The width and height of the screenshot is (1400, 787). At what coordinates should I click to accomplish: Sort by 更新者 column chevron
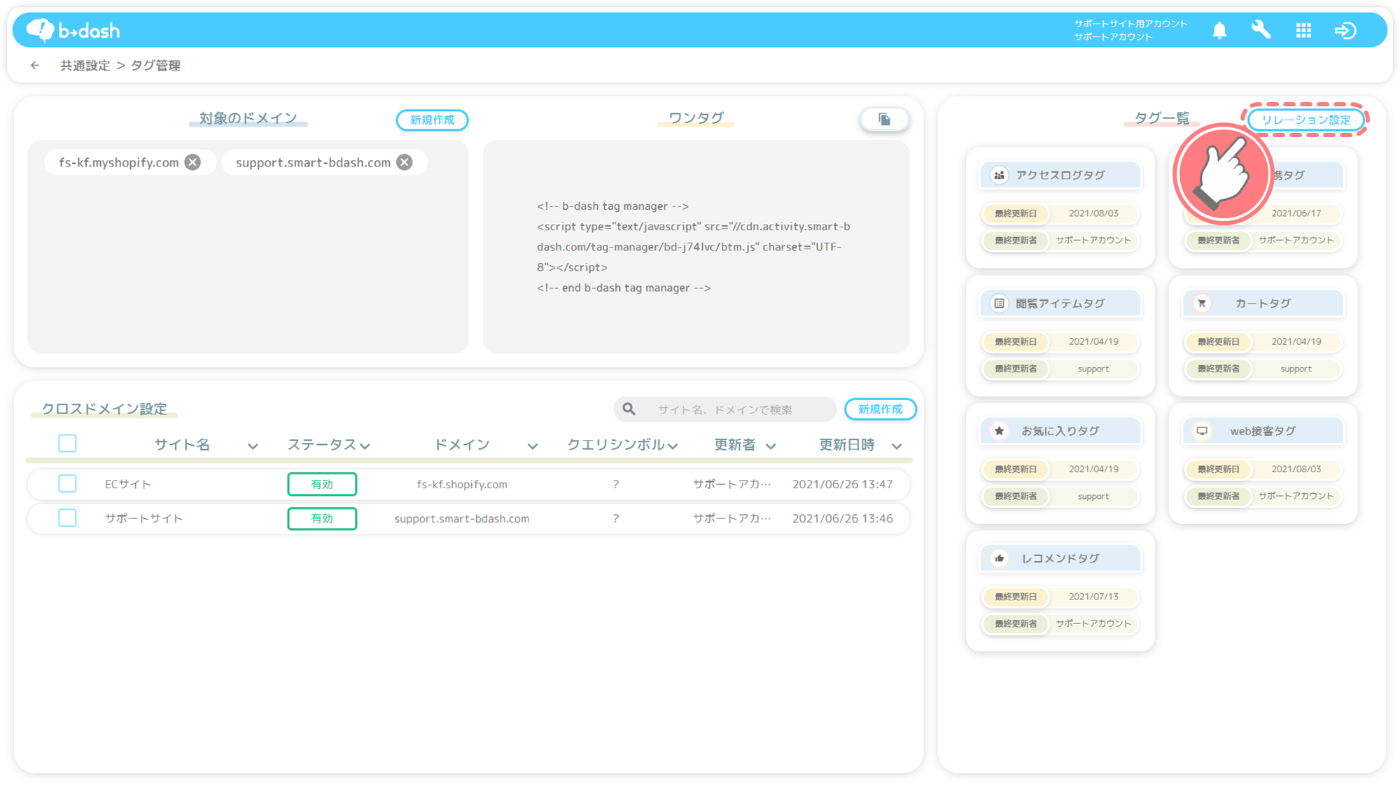tap(771, 446)
